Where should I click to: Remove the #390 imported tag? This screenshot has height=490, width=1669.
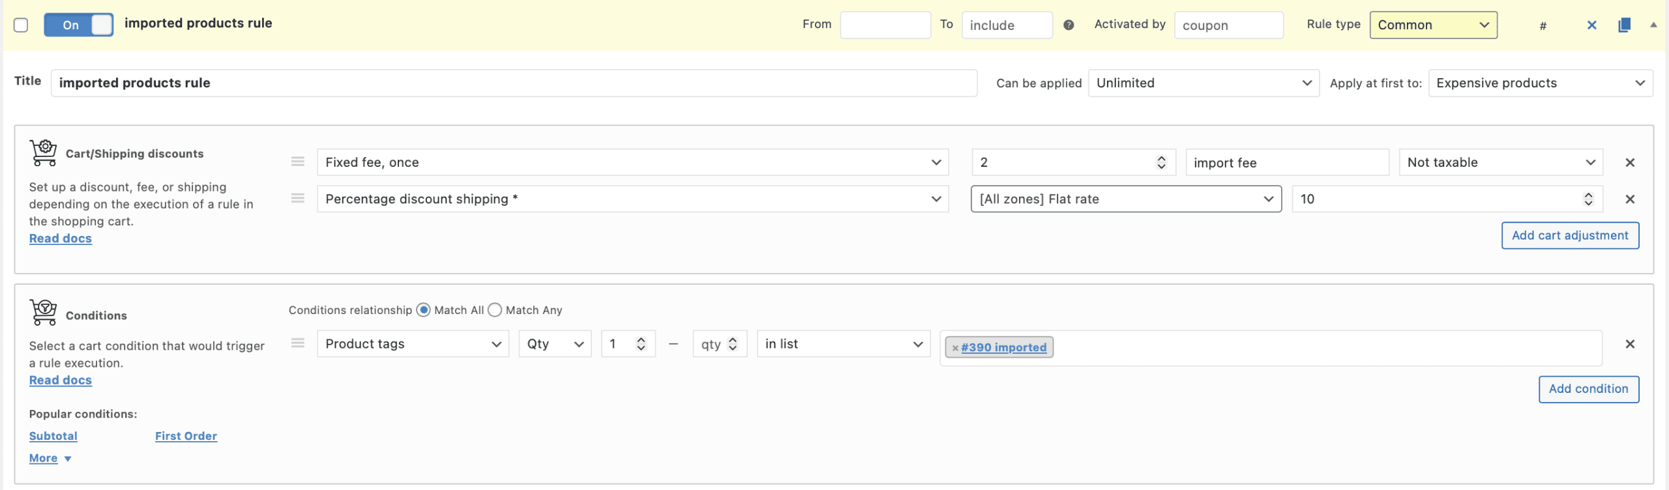point(955,348)
